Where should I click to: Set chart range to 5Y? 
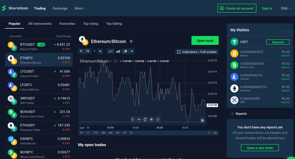coord(81,133)
